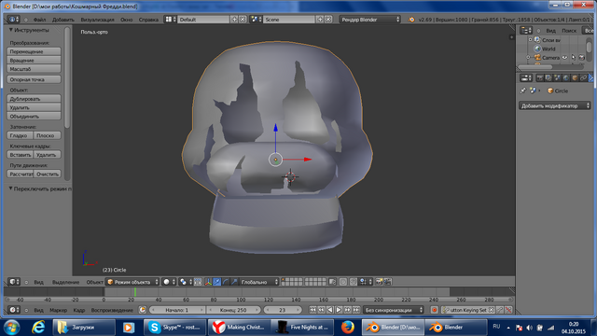Open the Scene properties tab
This screenshot has width=597, height=336.
(557, 78)
